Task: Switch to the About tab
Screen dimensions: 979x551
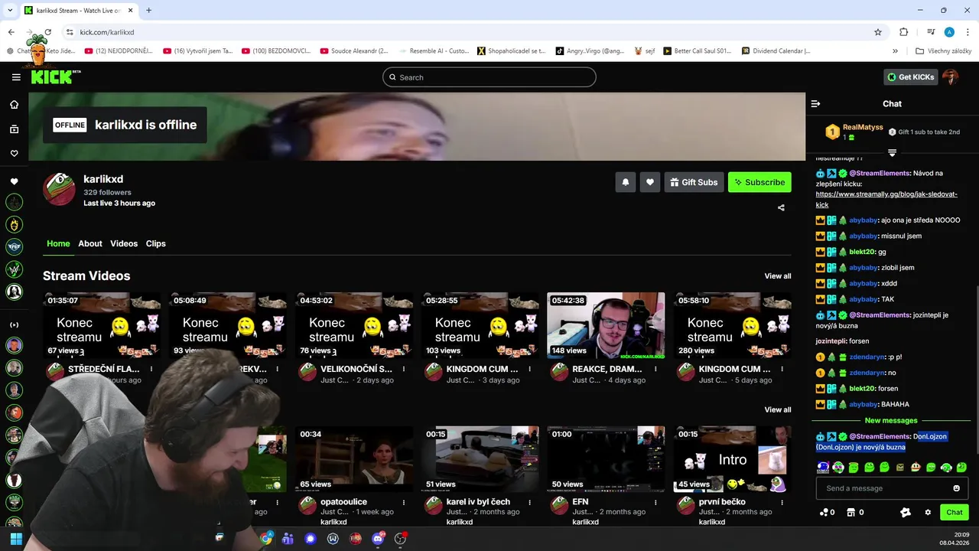Action: point(90,243)
